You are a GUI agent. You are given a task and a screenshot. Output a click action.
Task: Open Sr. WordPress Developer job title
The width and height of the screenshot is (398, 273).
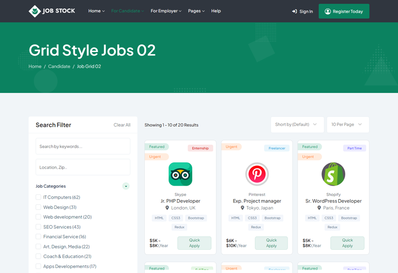click(333, 201)
